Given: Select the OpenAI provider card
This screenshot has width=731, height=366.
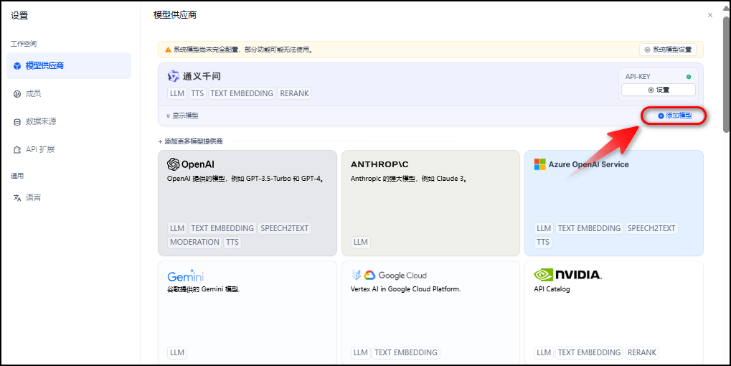Looking at the screenshot, I should (x=247, y=203).
